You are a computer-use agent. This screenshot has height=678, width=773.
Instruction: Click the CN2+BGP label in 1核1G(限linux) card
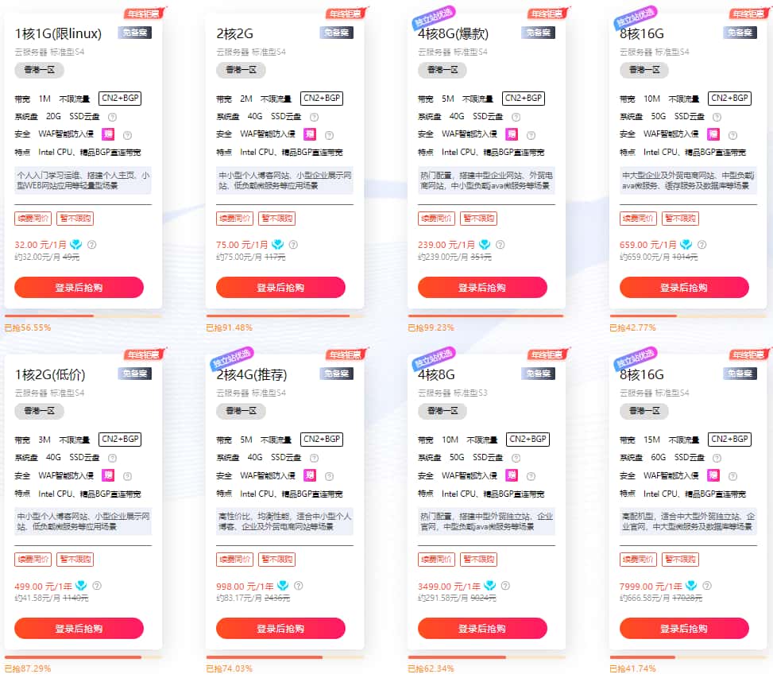[119, 99]
